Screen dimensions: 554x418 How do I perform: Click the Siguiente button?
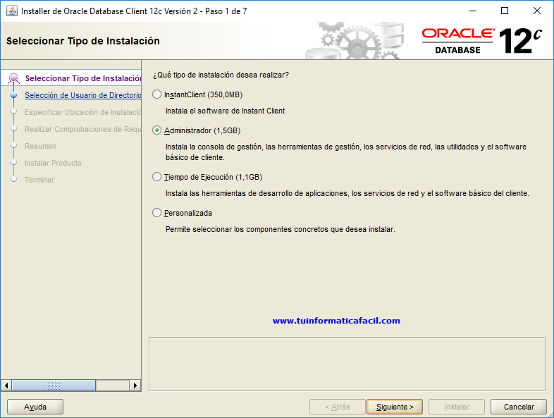pos(395,407)
